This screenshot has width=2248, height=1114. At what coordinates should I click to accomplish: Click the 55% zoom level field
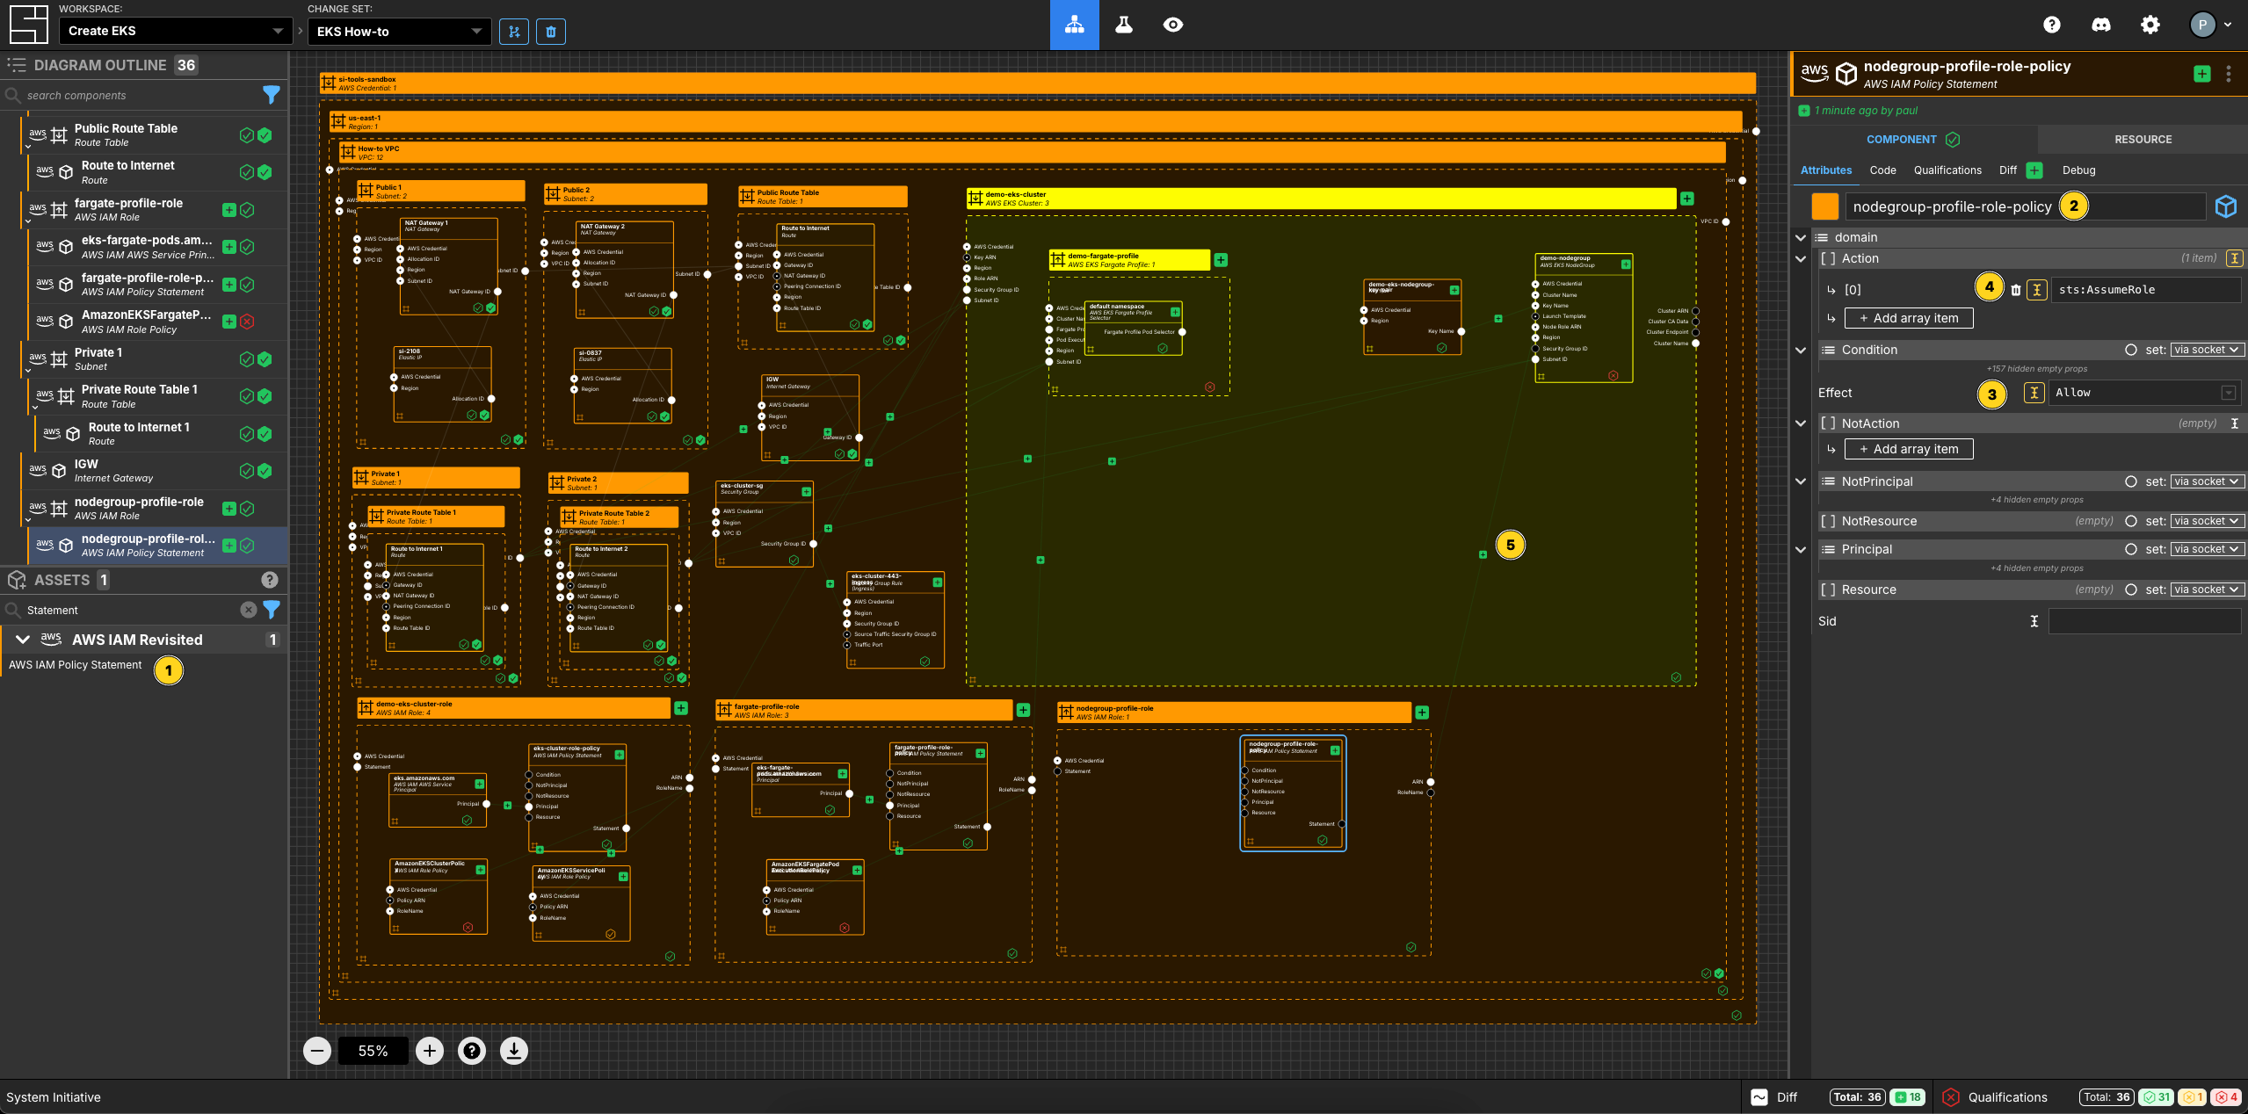point(373,1051)
